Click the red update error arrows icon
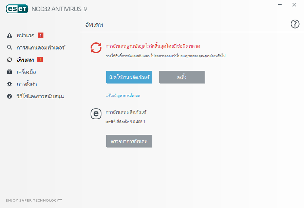 [96, 48]
